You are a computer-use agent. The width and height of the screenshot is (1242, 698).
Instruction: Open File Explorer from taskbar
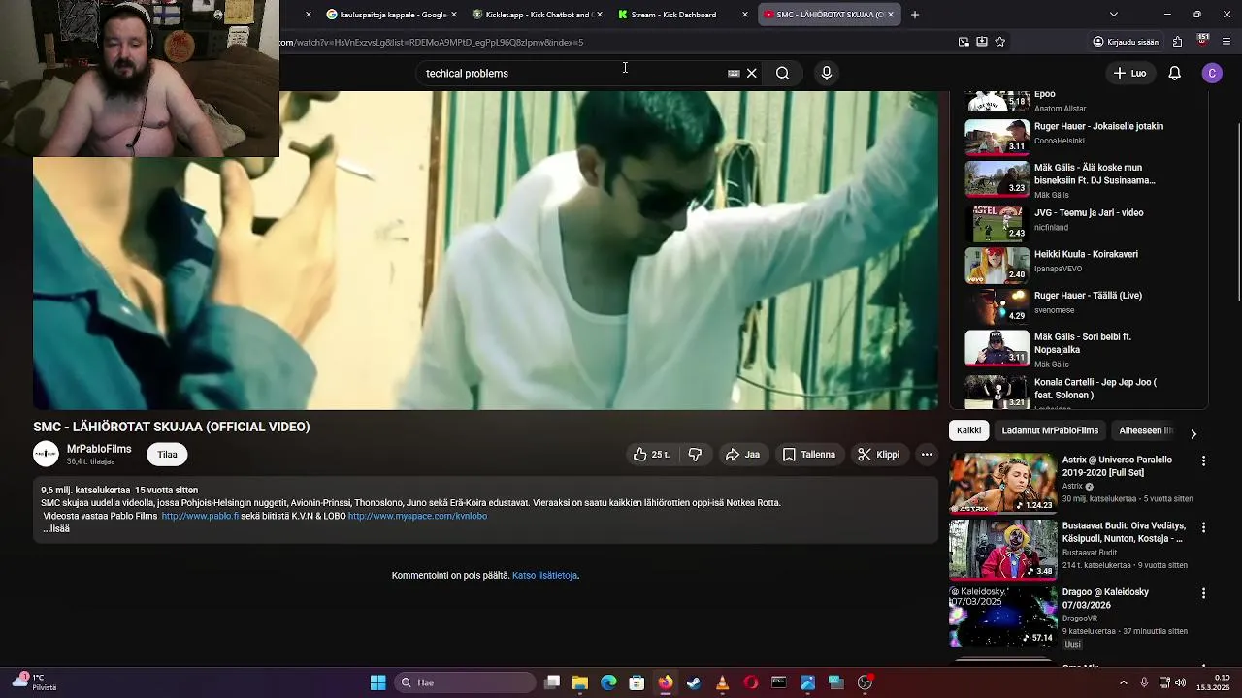tap(580, 682)
